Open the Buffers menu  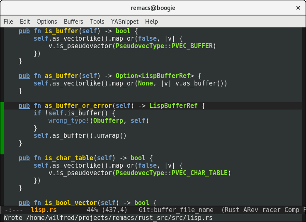[x=73, y=22]
